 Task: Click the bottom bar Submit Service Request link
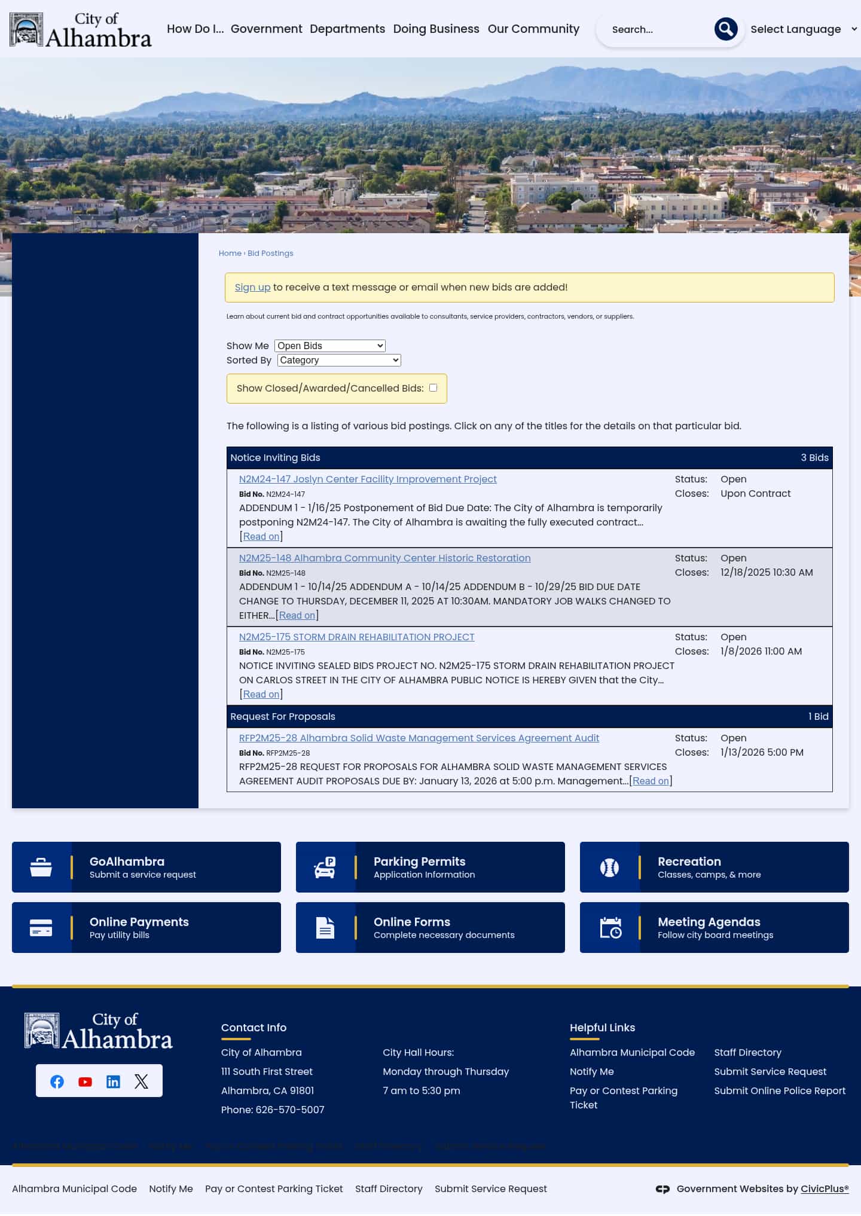tap(491, 1188)
